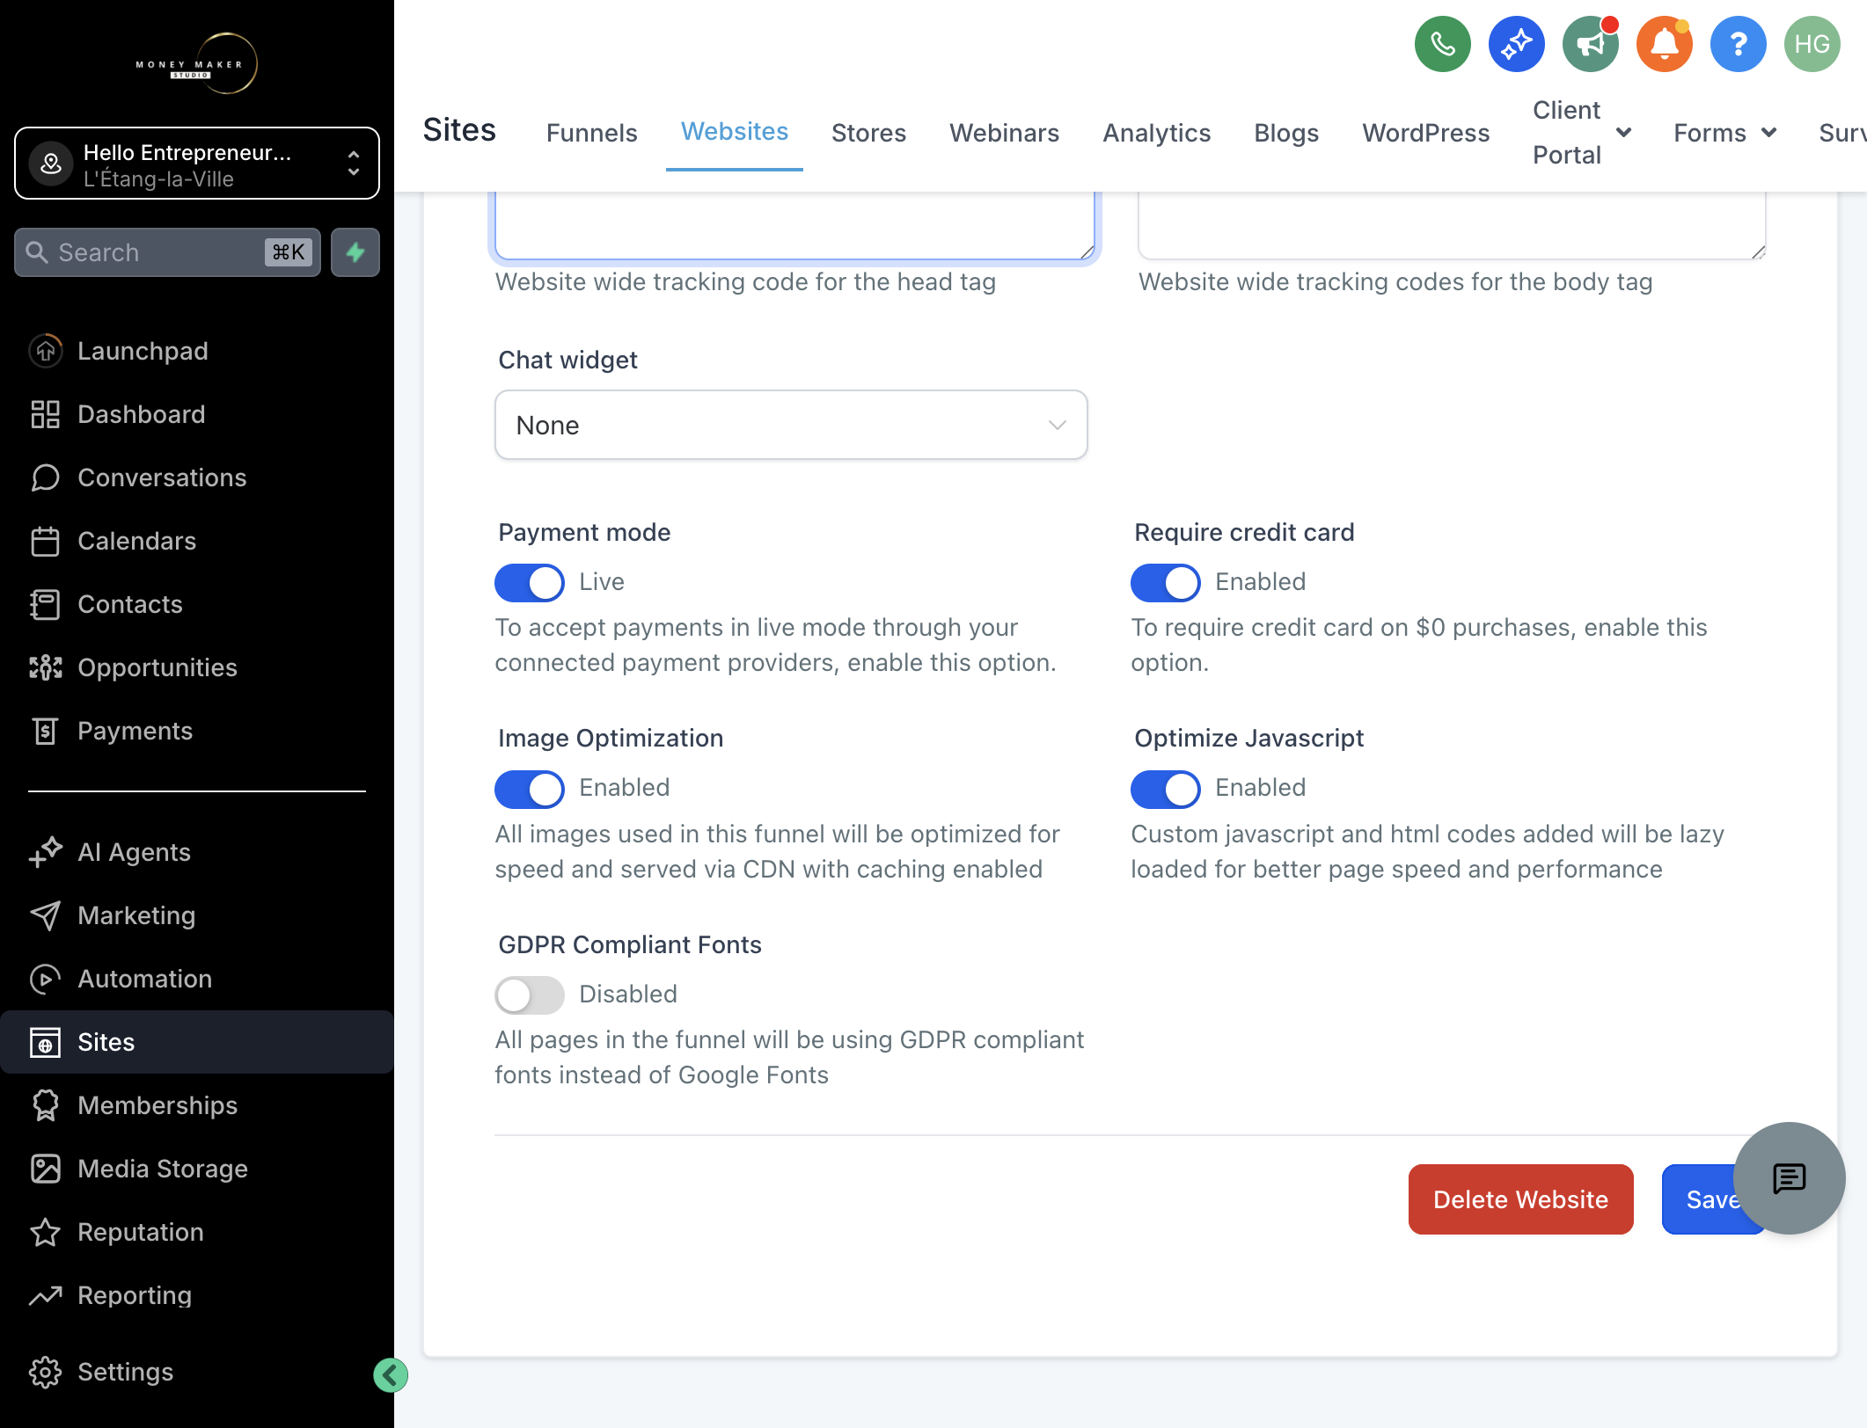Viewport: 1867px width, 1428px height.
Task: Open Launchpad from the sidebar
Action: [197, 351]
